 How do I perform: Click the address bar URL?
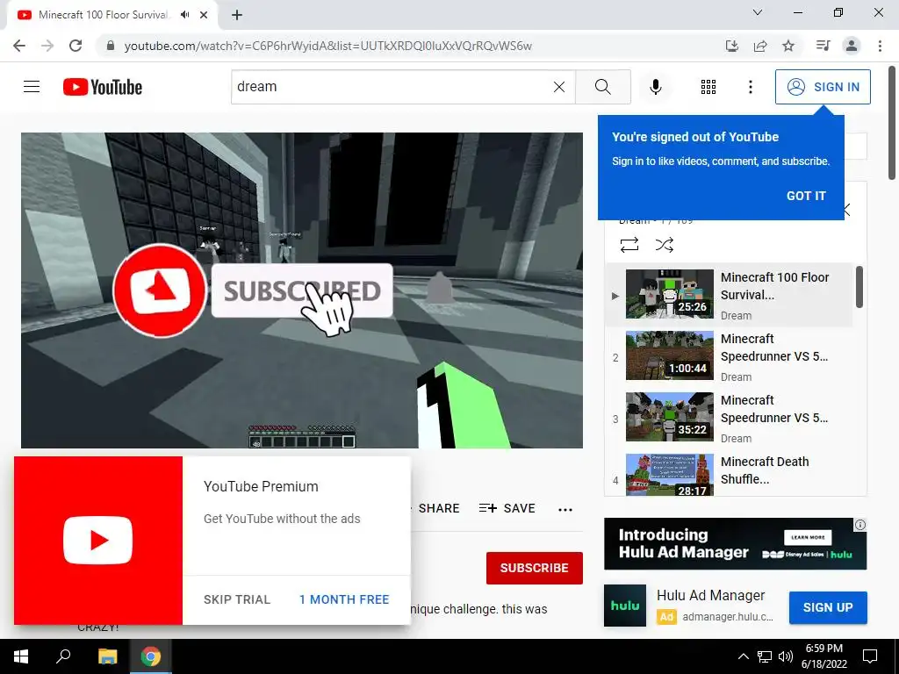coord(328,46)
